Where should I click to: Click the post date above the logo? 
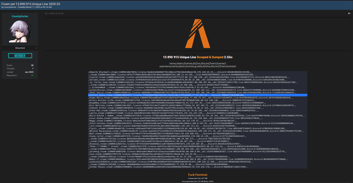[x=54, y=14]
